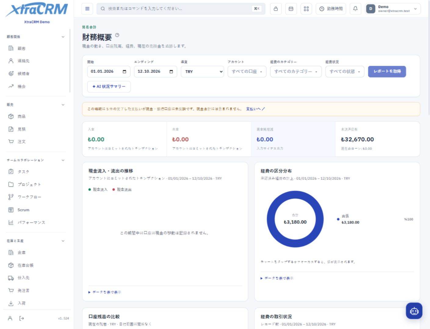Viewport: 430px width, 329px height.
Task: Open the date picker for end date 12.10.2026
Action: click(171, 72)
